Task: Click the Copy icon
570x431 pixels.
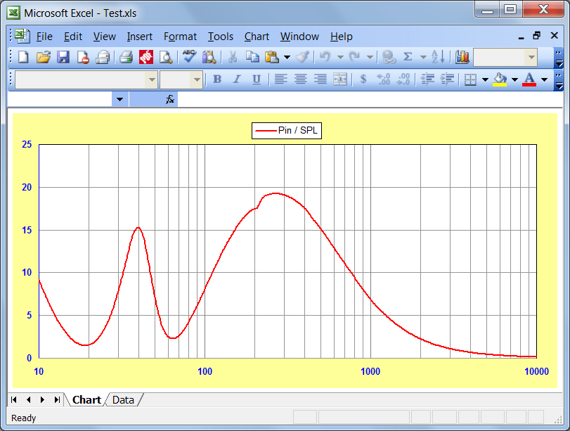Action: click(x=252, y=57)
